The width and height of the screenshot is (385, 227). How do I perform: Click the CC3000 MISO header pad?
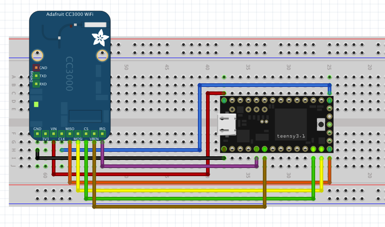70,134
